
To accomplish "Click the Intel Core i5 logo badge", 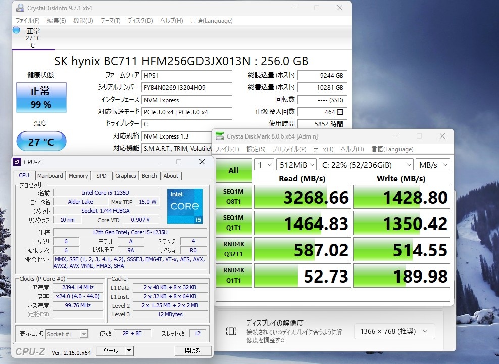I will [184, 206].
